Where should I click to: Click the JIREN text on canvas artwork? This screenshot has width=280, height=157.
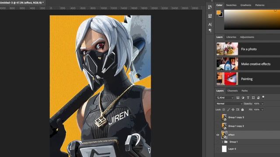pyautogui.click(x=119, y=117)
